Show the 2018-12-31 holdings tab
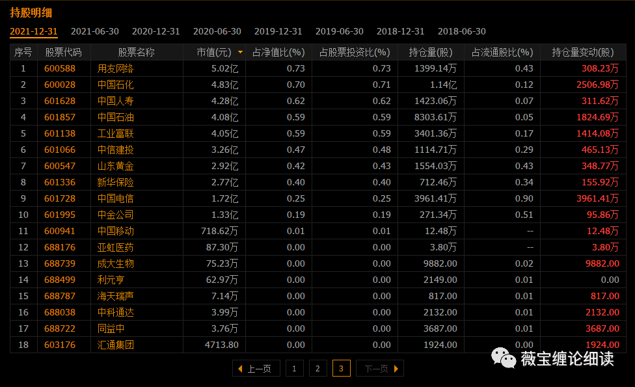Viewport: 635px width, 387px height. coord(401,32)
